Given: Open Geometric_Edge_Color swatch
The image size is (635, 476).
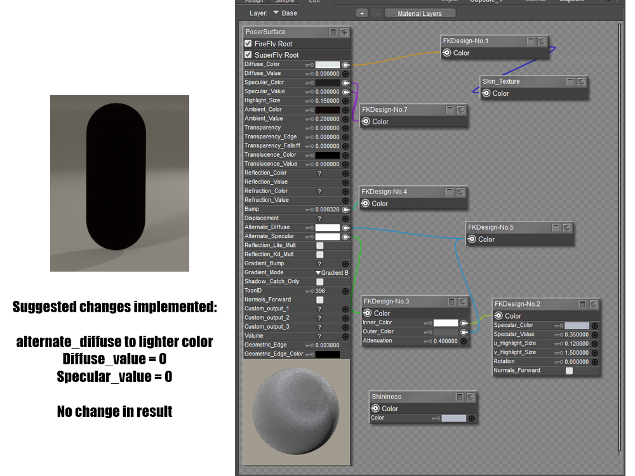Looking at the screenshot, I should (328, 354).
